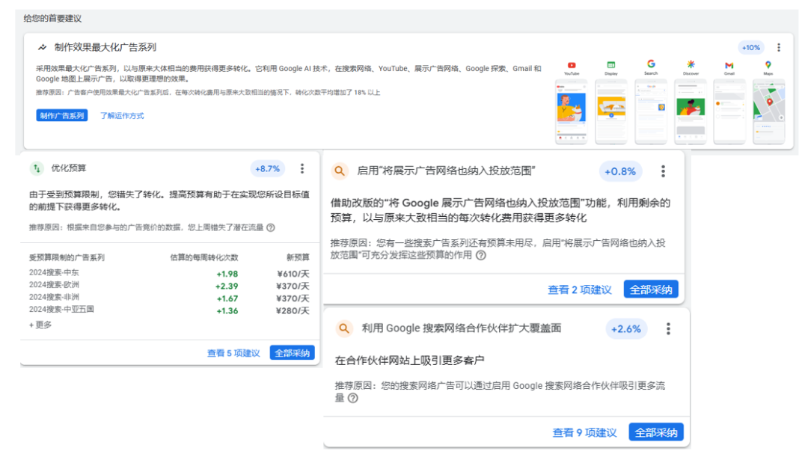Select the YouTube channel icon
The width and height of the screenshot is (808, 460).
pos(572,66)
